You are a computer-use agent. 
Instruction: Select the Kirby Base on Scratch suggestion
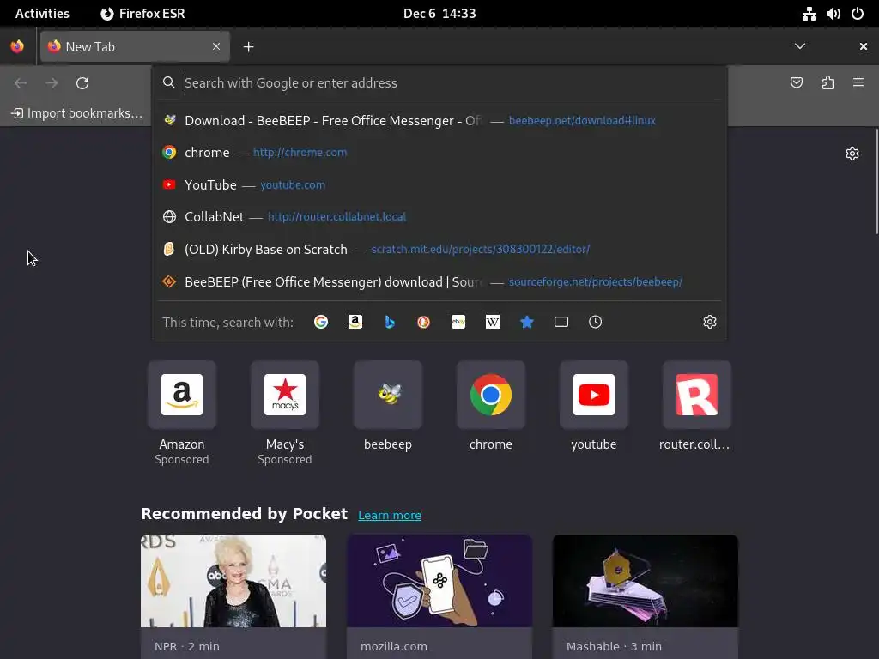(x=439, y=250)
